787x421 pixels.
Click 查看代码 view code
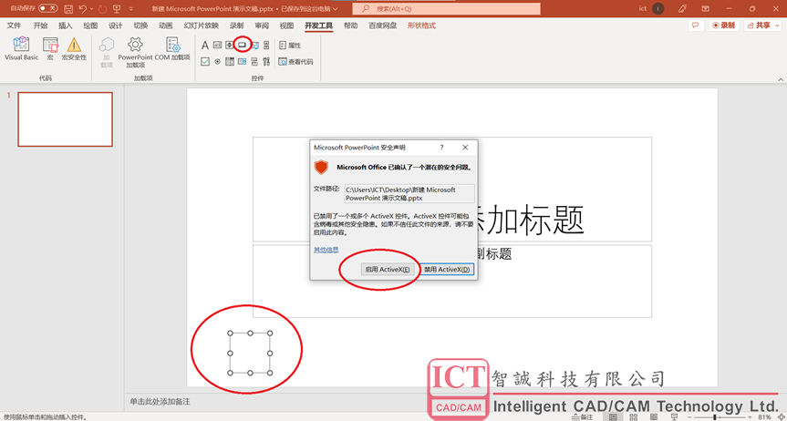tap(295, 62)
